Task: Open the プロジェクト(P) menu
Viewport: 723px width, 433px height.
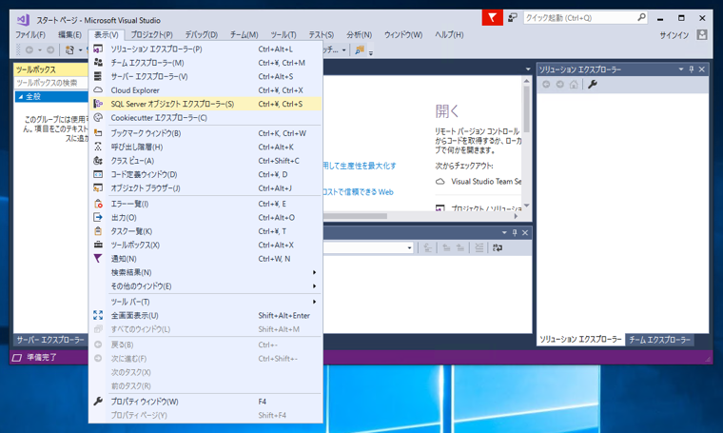Action: [x=151, y=35]
